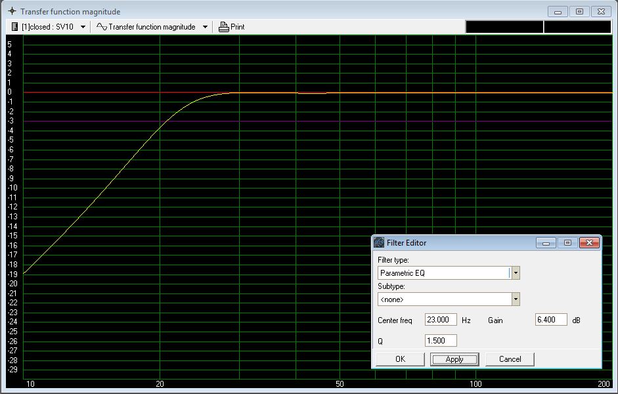Click the crosshair icon in main title bar
Screen dimensions: 618x394
tap(12, 11)
